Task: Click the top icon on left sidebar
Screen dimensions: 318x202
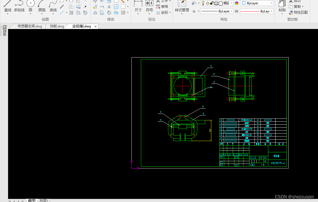Action: (5, 27)
